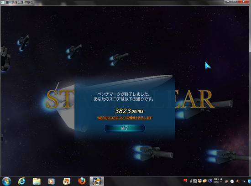
Task: Click the IME 般 conversion mode icon
Action: pos(195,181)
